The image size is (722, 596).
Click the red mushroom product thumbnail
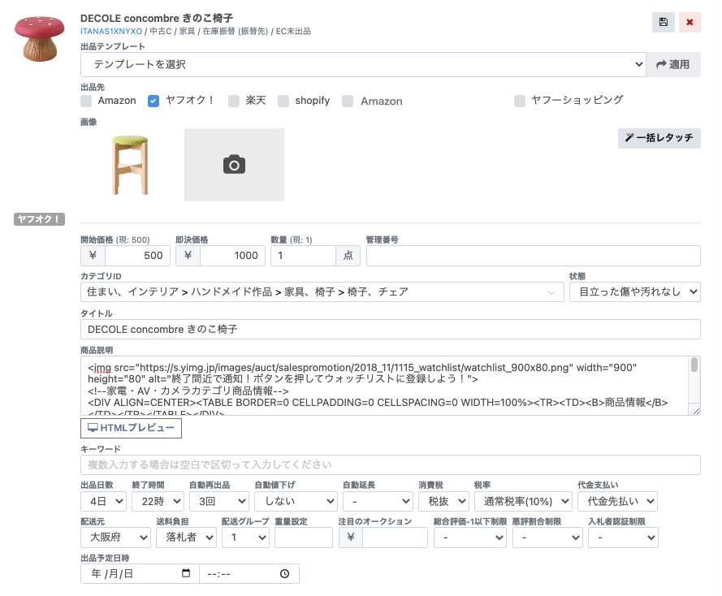[39, 38]
